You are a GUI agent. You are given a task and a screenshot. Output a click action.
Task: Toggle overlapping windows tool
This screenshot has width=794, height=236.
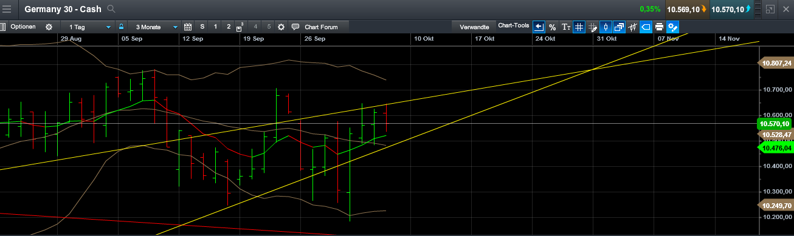619,27
